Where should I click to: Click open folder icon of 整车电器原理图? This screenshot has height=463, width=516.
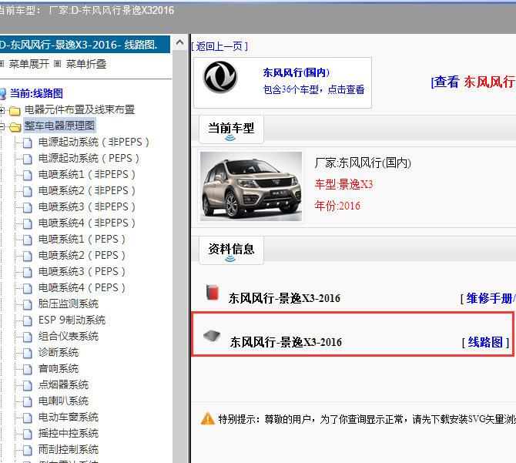(15, 126)
